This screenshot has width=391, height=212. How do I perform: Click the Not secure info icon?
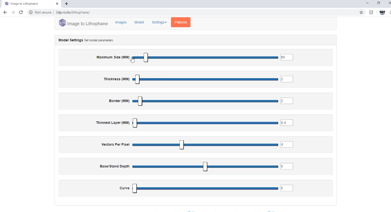tap(31, 12)
